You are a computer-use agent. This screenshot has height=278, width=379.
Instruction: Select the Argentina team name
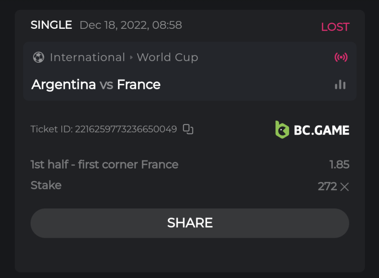pos(63,84)
